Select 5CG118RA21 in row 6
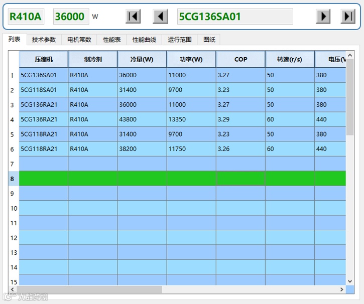 tap(44, 148)
